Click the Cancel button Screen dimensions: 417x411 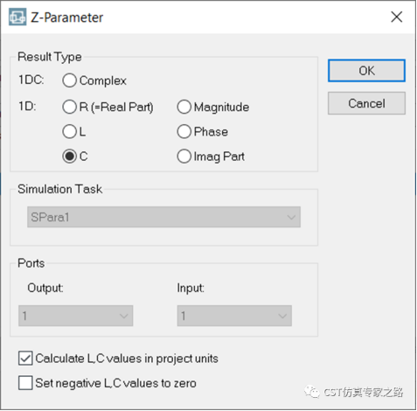pos(366,103)
